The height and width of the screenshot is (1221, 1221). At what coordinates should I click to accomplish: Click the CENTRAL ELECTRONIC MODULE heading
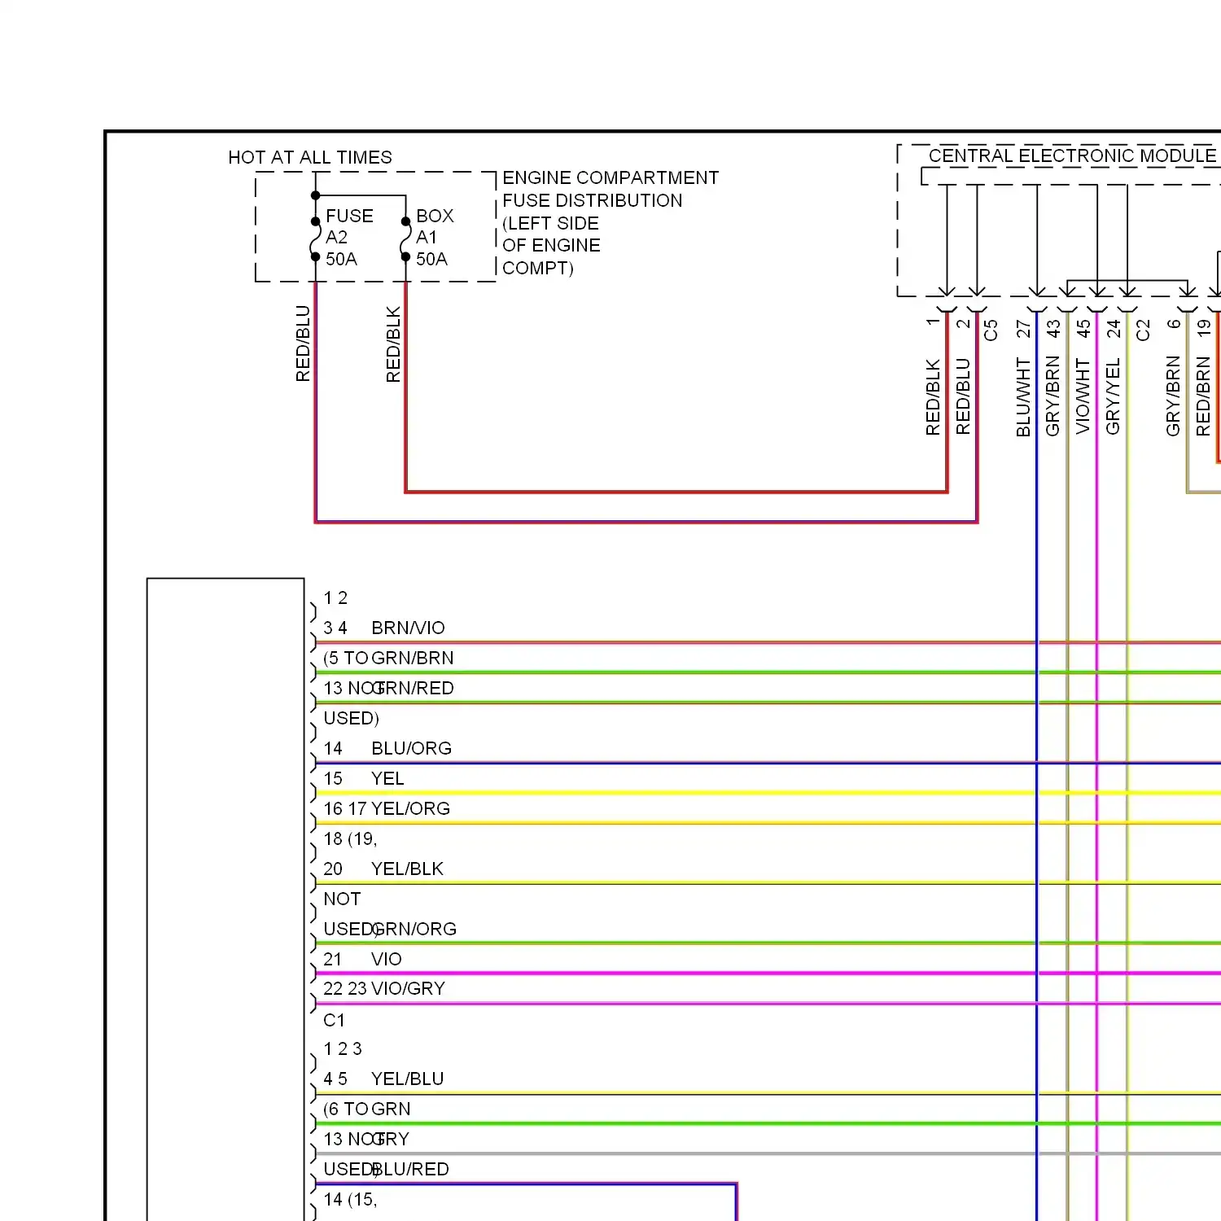click(x=1073, y=155)
